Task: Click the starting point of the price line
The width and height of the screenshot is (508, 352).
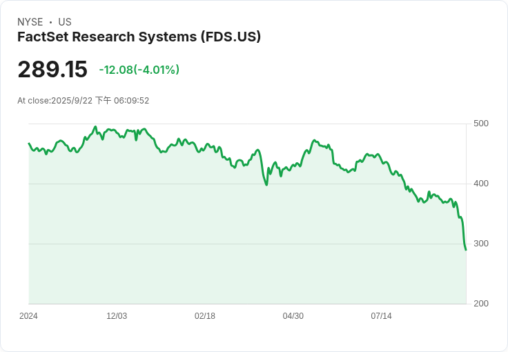Action: 29,143
